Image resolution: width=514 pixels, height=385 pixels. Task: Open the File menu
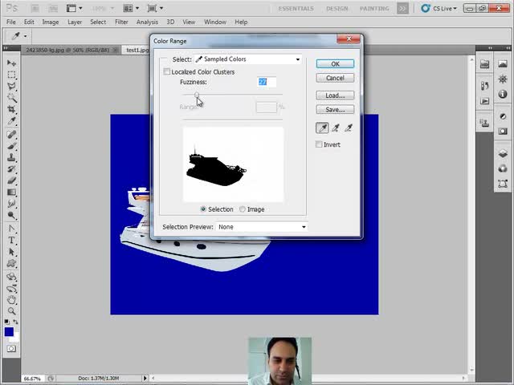tap(10, 22)
